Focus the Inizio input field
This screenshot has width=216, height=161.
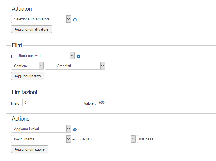pos(52,102)
